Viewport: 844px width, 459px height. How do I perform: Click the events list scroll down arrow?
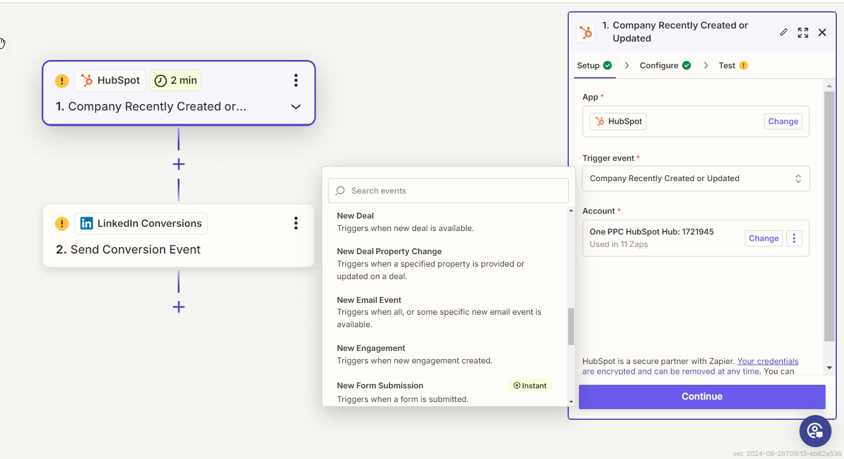[571, 402]
